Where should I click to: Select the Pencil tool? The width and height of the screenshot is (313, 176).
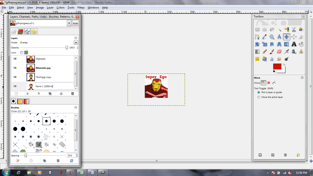[x=264, y=52]
